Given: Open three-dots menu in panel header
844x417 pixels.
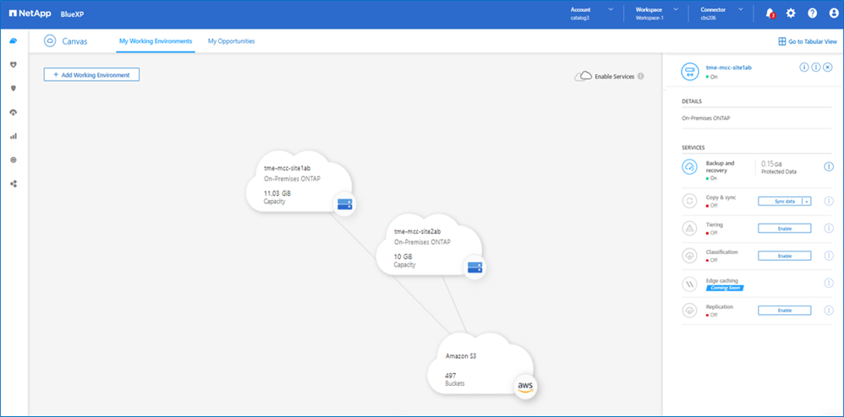Looking at the screenshot, I should click(816, 68).
